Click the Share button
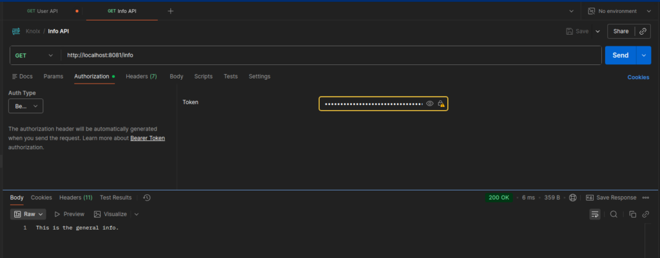 click(621, 32)
